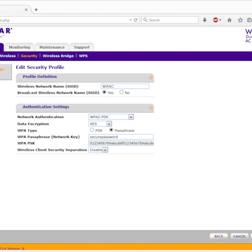This screenshot has width=252, height=252.
Task: Open the WPS submenu item
Action: pyautogui.click(x=83, y=56)
